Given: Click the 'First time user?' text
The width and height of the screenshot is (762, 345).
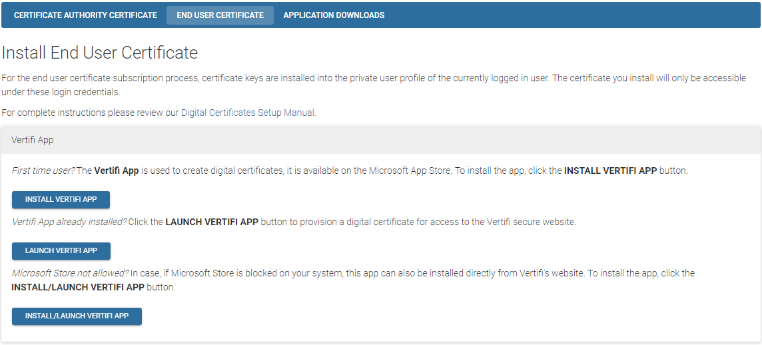Looking at the screenshot, I should pyautogui.click(x=43, y=171).
